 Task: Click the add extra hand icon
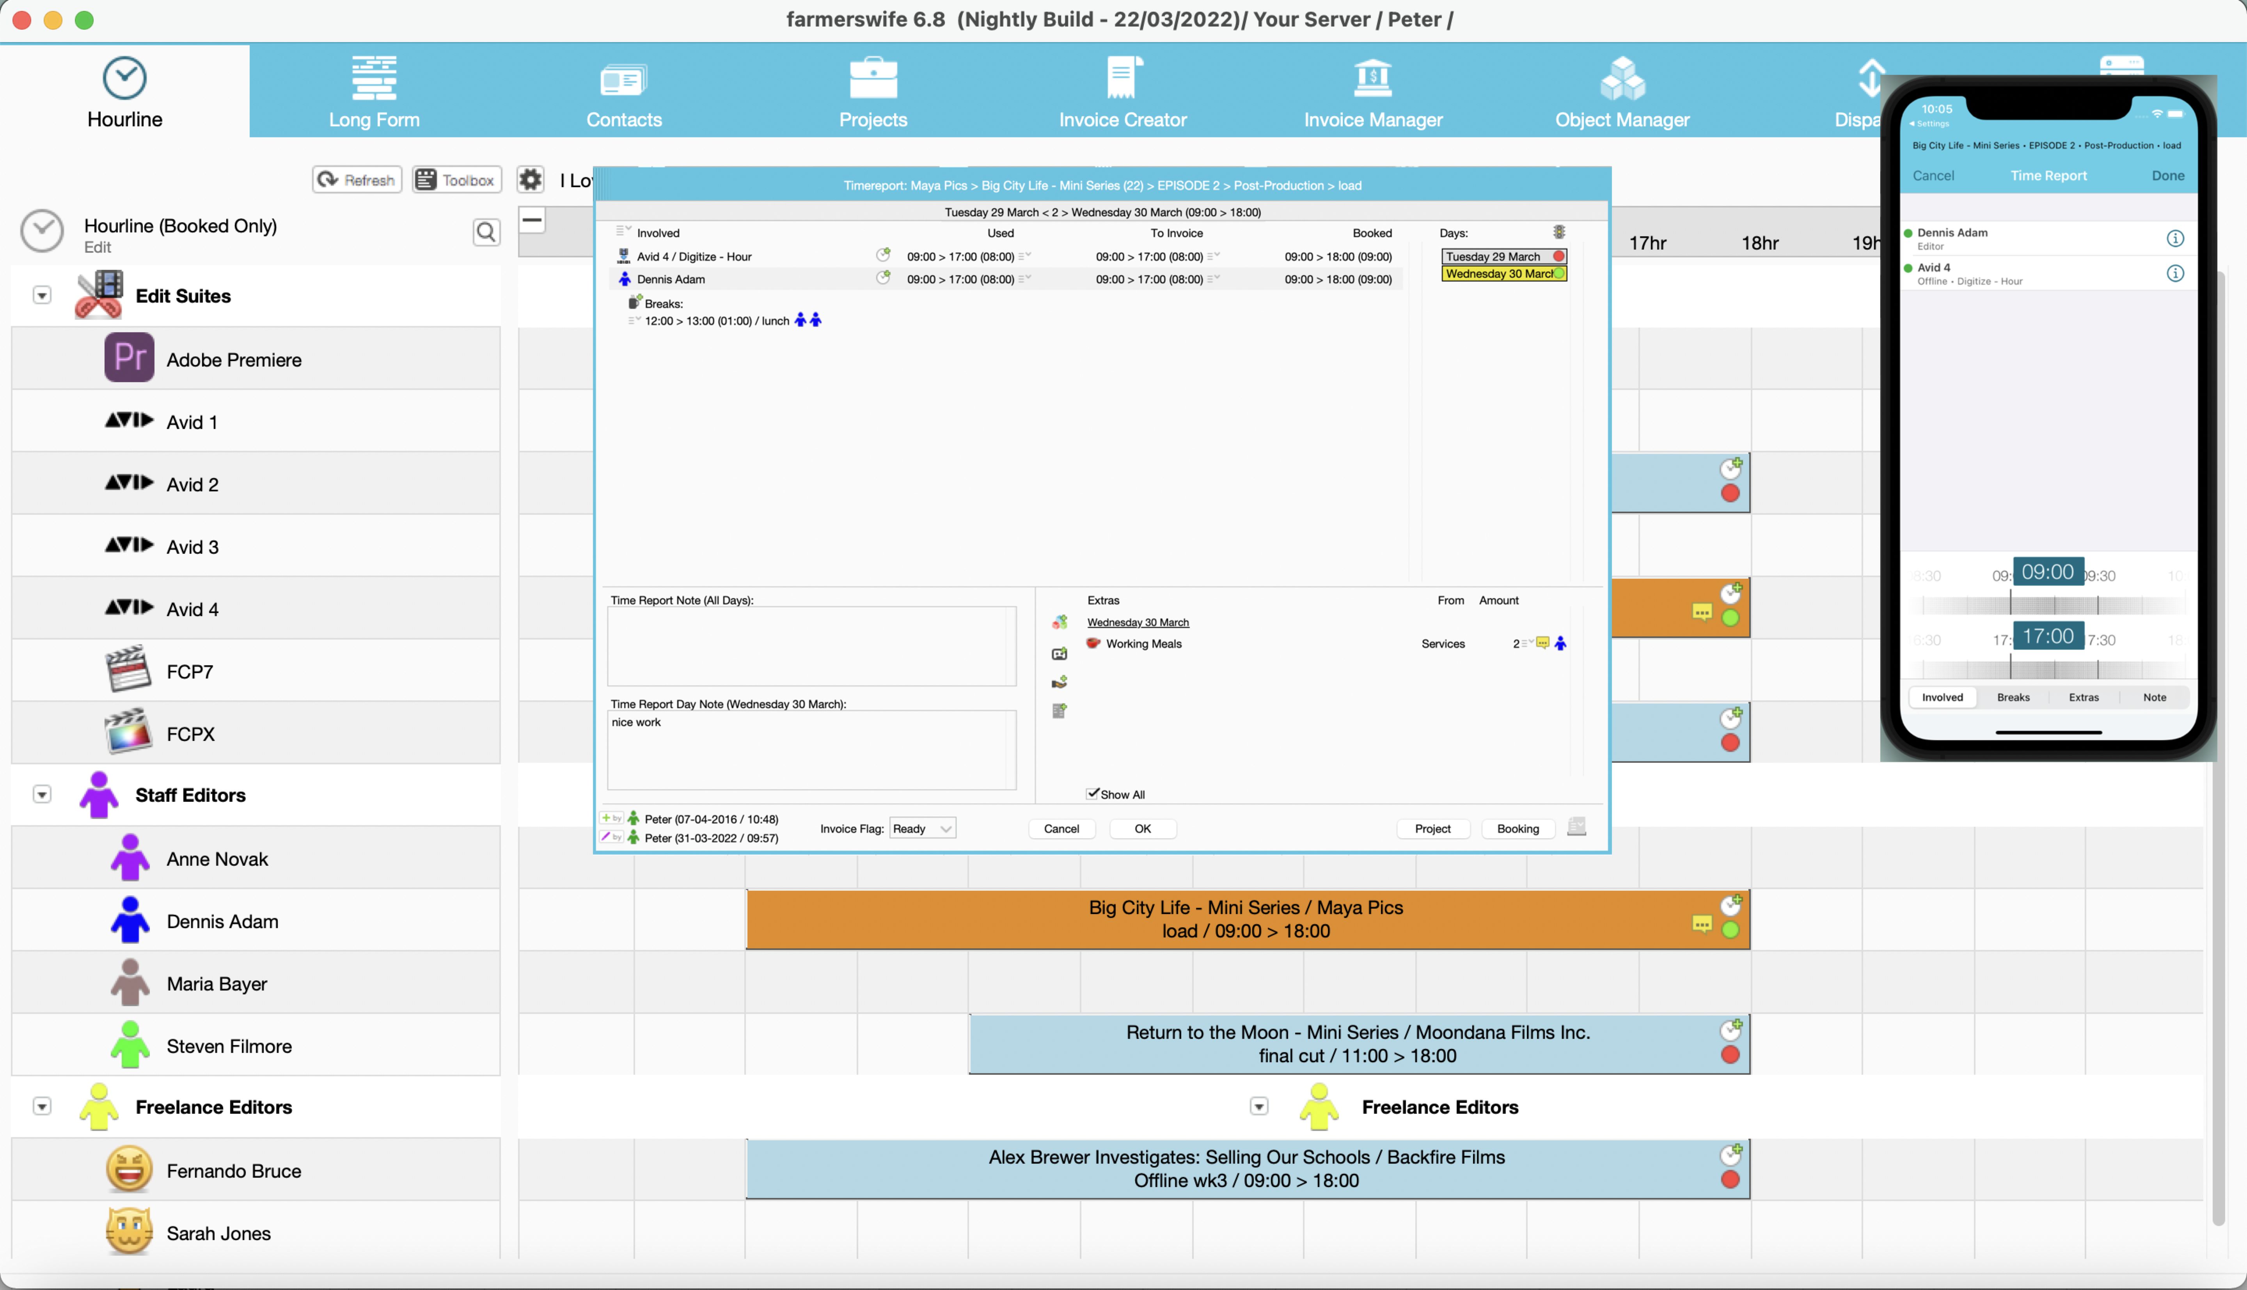[1060, 682]
